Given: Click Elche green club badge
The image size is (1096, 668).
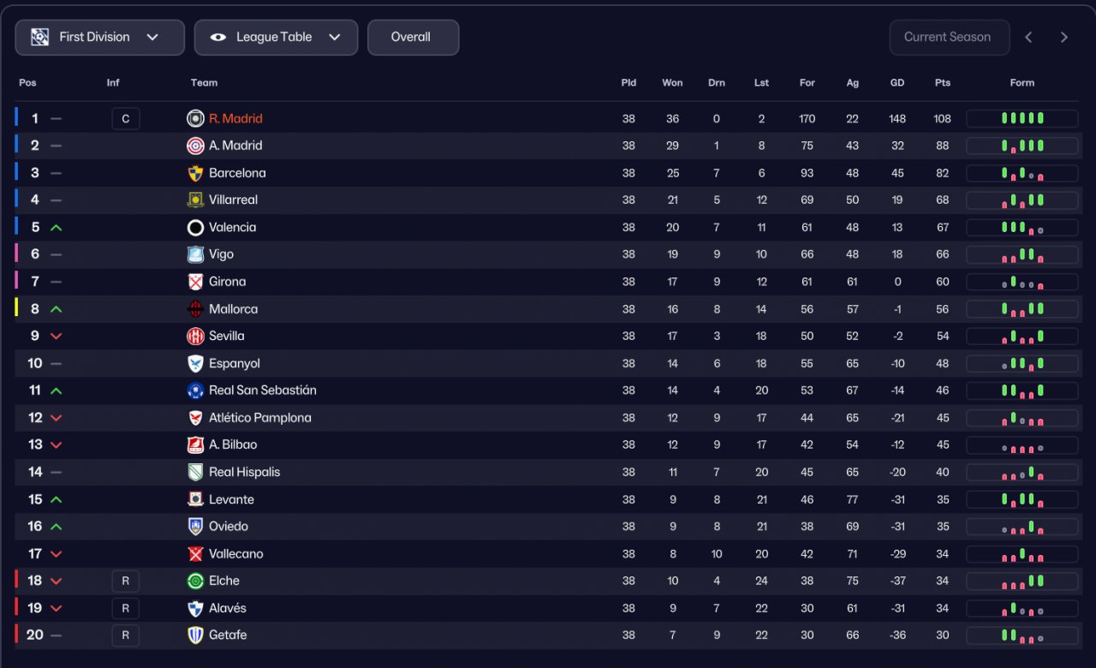Looking at the screenshot, I should tap(195, 581).
